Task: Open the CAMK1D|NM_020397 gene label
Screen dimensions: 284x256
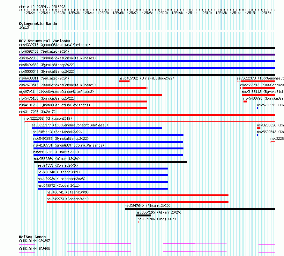Action: [x=34, y=241]
